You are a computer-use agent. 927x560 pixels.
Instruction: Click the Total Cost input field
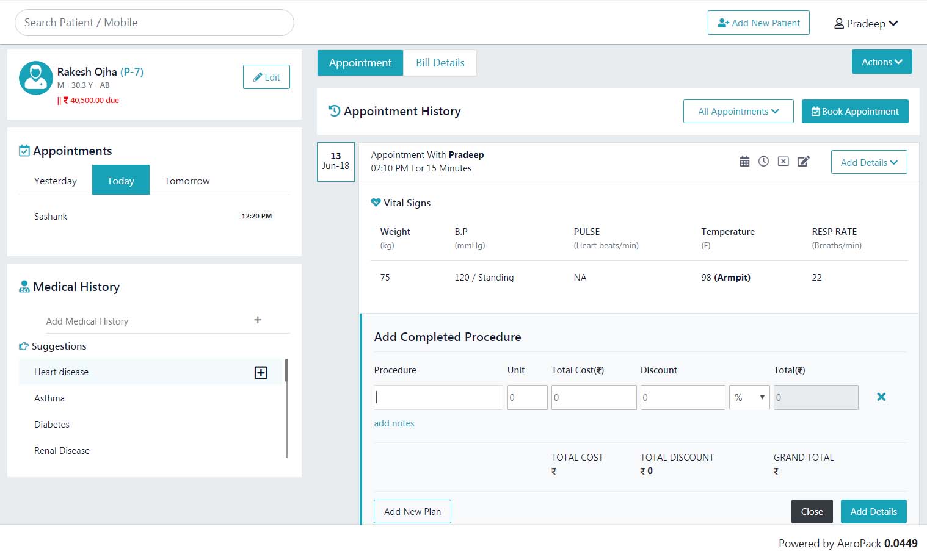(594, 397)
